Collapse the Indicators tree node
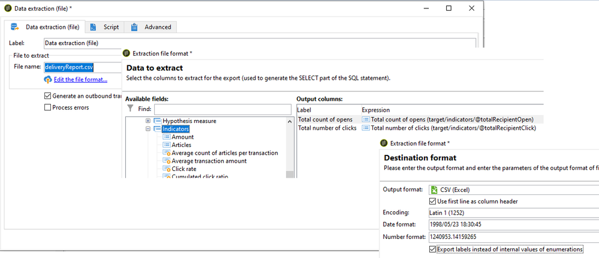This screenshot has width=599, height=258. (x=148, y=129)
